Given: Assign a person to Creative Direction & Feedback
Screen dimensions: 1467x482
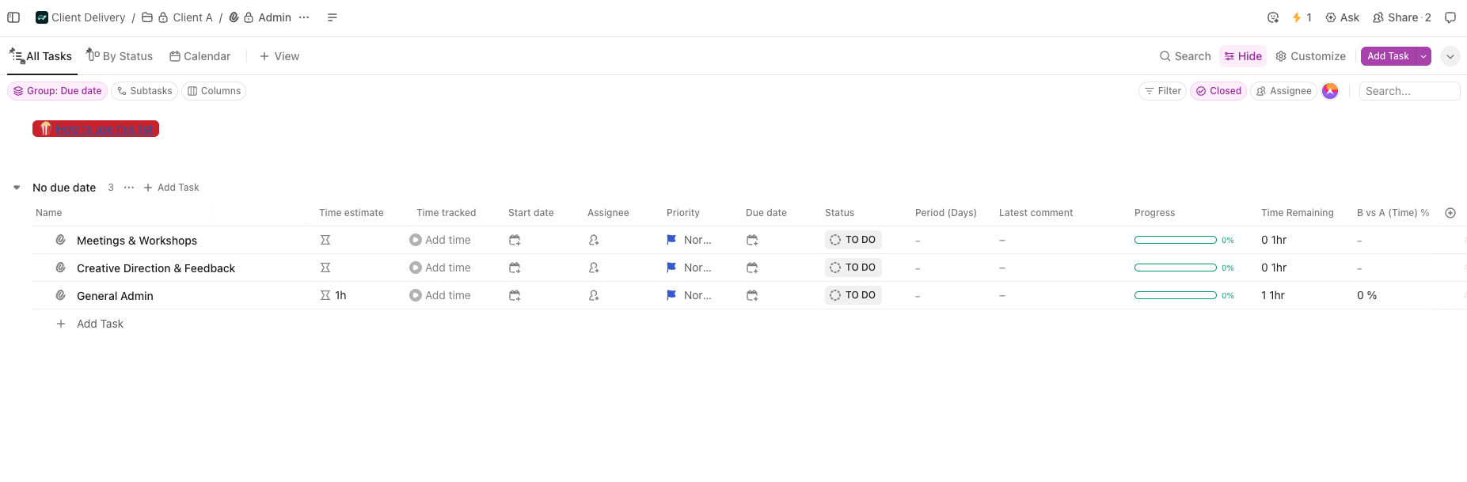Looking at the screenshot, I should pos(594,268).
